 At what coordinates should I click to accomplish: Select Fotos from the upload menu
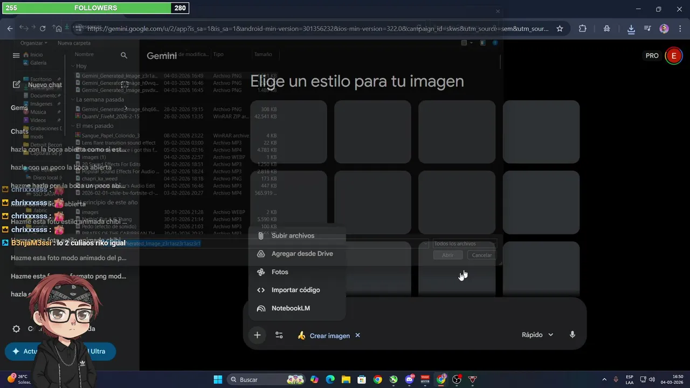point(297,272)
